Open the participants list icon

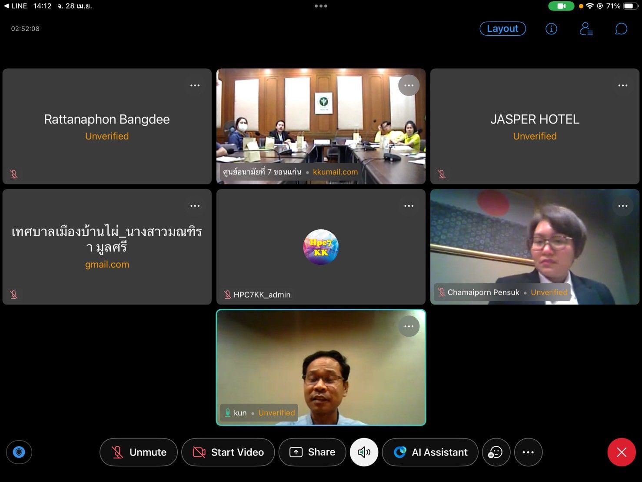[586, 29]
